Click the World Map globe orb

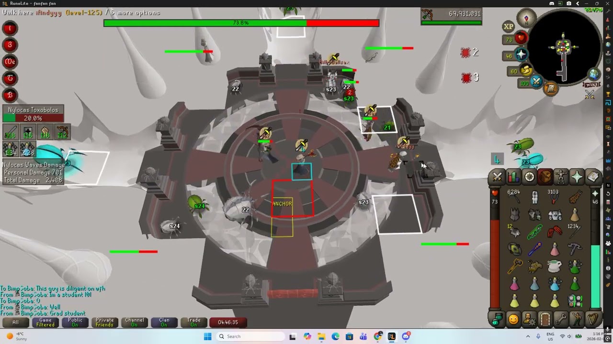(594, 74)
